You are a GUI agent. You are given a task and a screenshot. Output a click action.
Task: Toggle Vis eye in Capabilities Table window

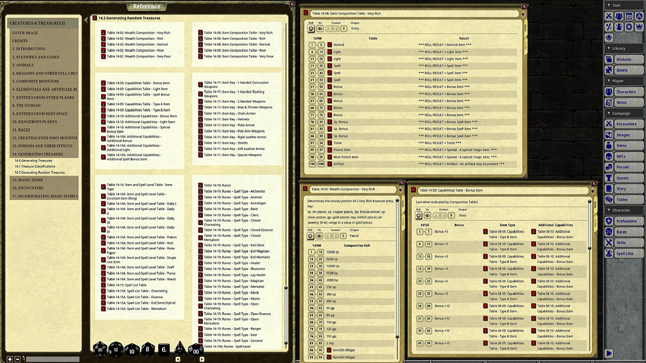pyautogui.click(x=427, y=215)
